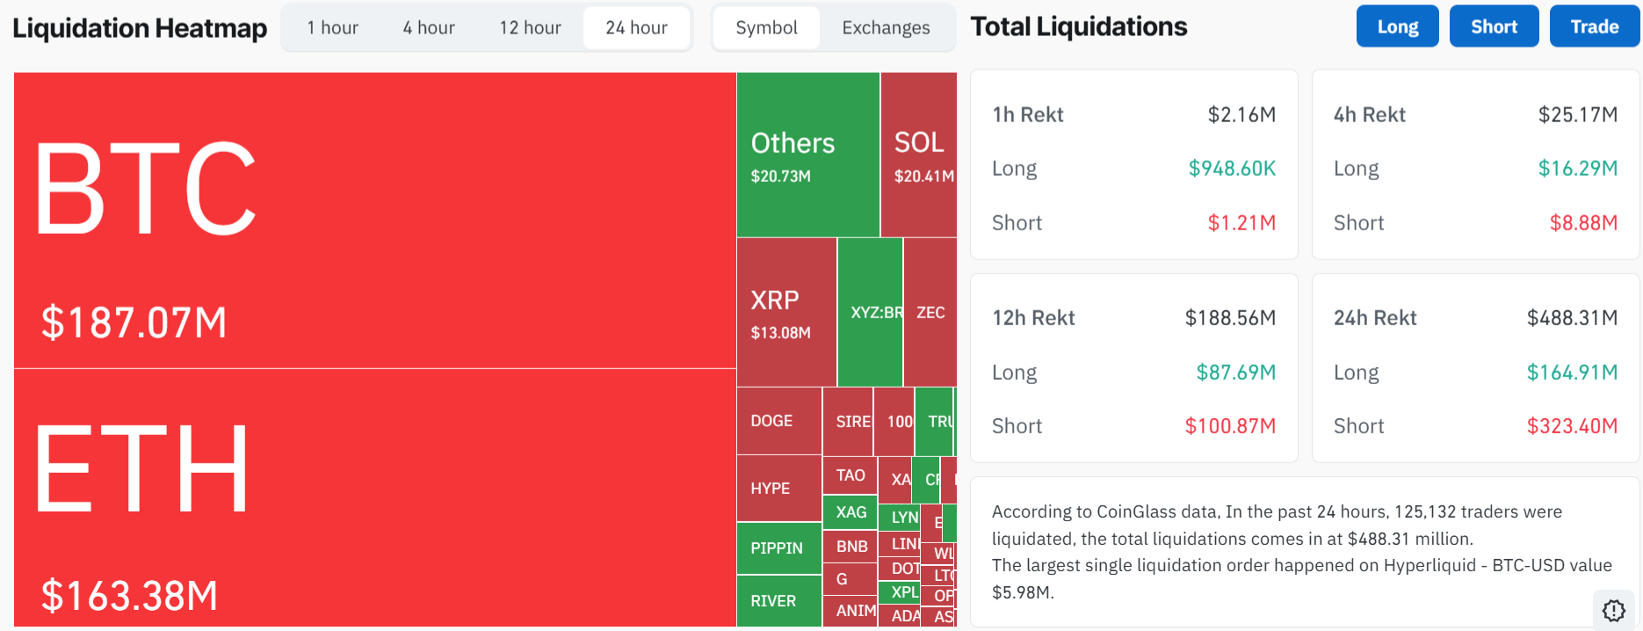Image resolution: width=1643 pixels, height=631 pixels.
Task: Click the alert badge icon in bottom-right corner
Action: pyautogui.click(x=1613, y=609)
